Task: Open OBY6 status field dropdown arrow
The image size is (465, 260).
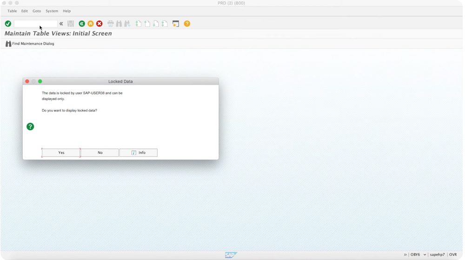Action: pos(425,255)
